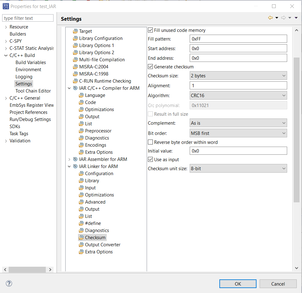
Task: Click the sidebar scroll right arrow
Action: pyautogui.click(x=50, y=269)
